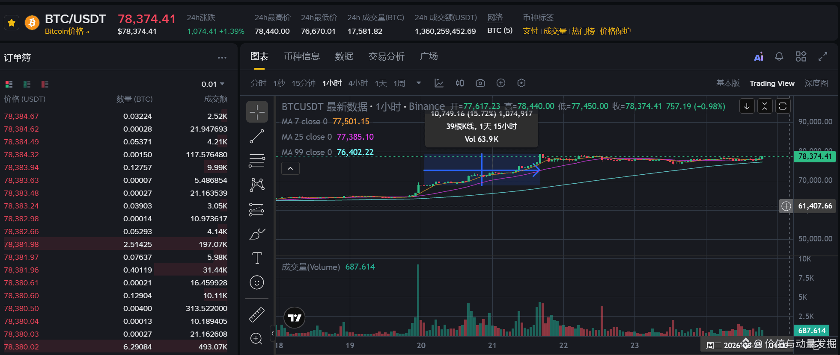The height and width of the screenshot is (355, 840).
Task: Click the reset chart view button
Action: click(x=783, y=106)
